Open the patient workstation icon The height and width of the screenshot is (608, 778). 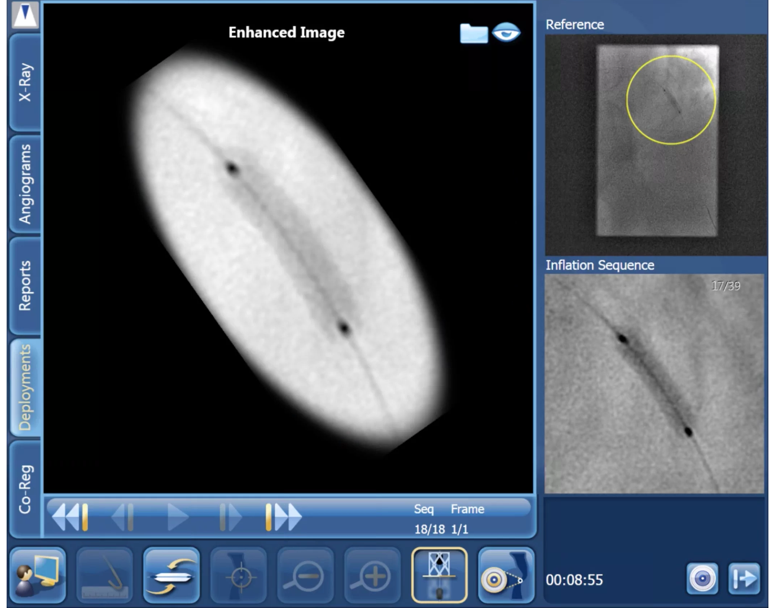click(x=38, y=575)
